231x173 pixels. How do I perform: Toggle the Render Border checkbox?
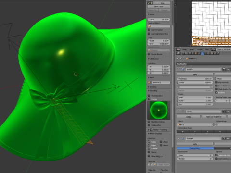149,54
